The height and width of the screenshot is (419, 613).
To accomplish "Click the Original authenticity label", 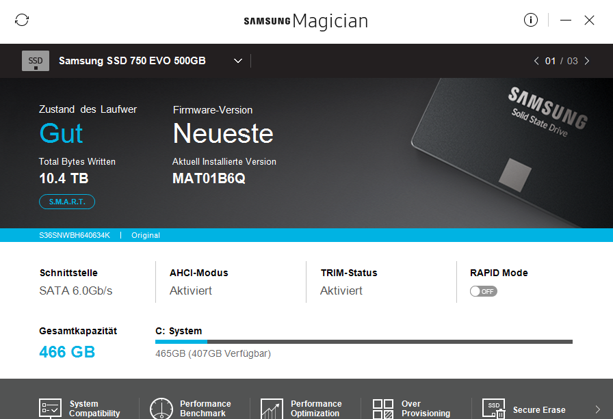I will click(x=146, y=235).
